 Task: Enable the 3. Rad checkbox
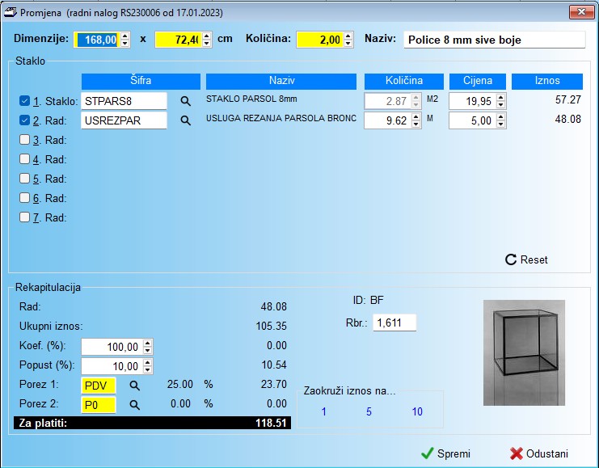(x=25, y=140)
